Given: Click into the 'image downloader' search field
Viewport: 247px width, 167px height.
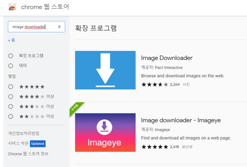Looking at the screenshot, I should [x=36, y=27].
